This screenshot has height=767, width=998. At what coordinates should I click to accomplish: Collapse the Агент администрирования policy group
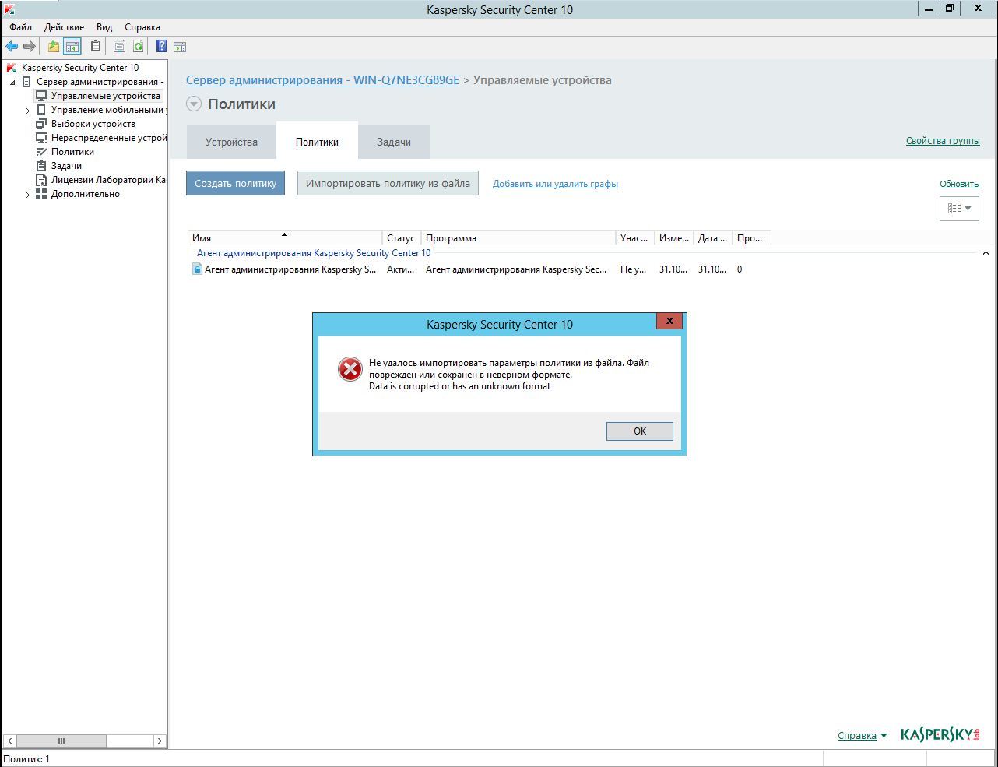click(x=986, y=253)
